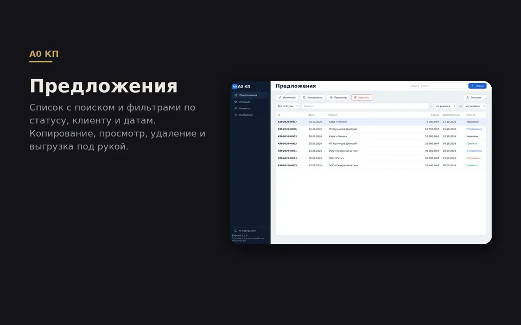Click Отправлено status in row КП-2026-0001

tap(474, 151)
